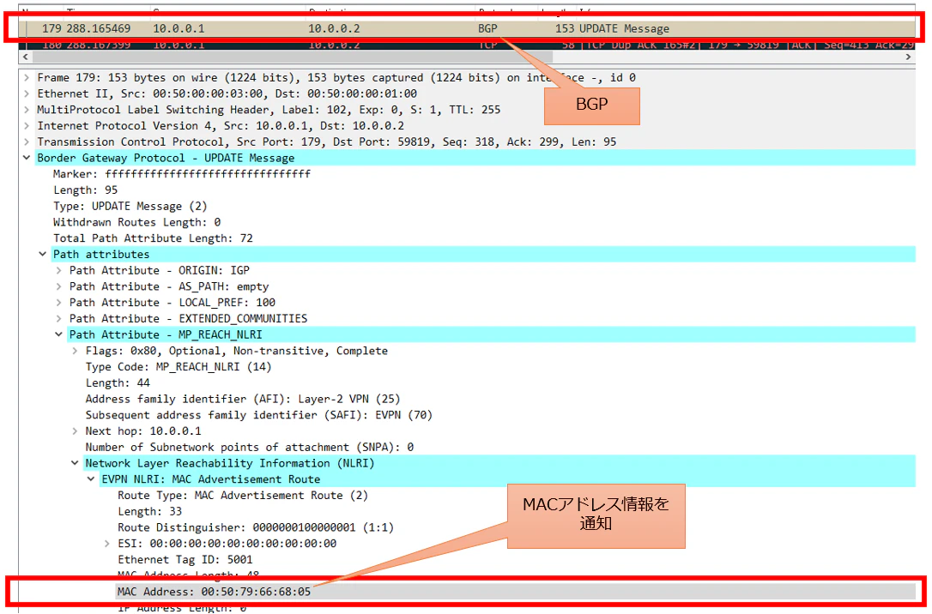Viewport: 932px width, 614px height.
Task: Click packet list scroll right arrow
Action: 908,57
